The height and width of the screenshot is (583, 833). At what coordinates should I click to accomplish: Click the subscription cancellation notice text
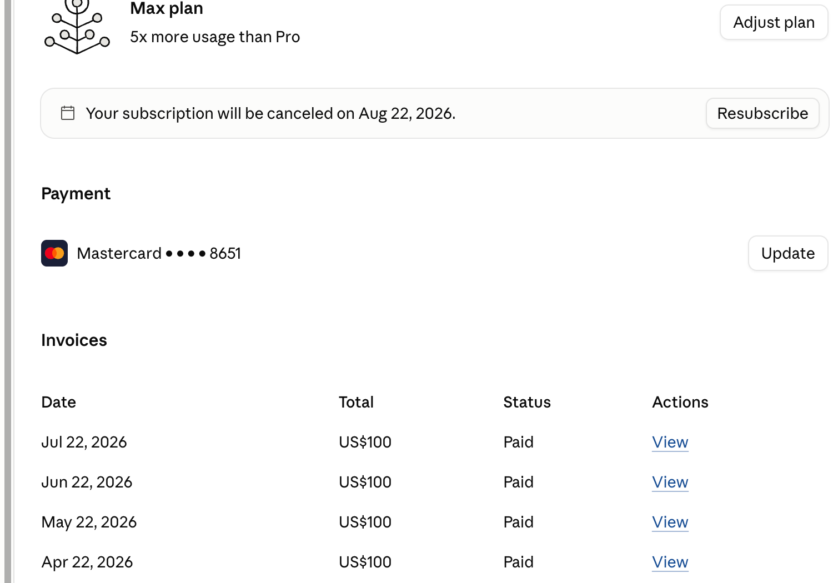point(270,113)
